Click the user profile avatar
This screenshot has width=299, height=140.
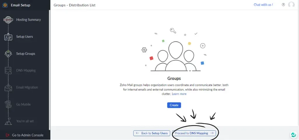[x=291, y=5]
